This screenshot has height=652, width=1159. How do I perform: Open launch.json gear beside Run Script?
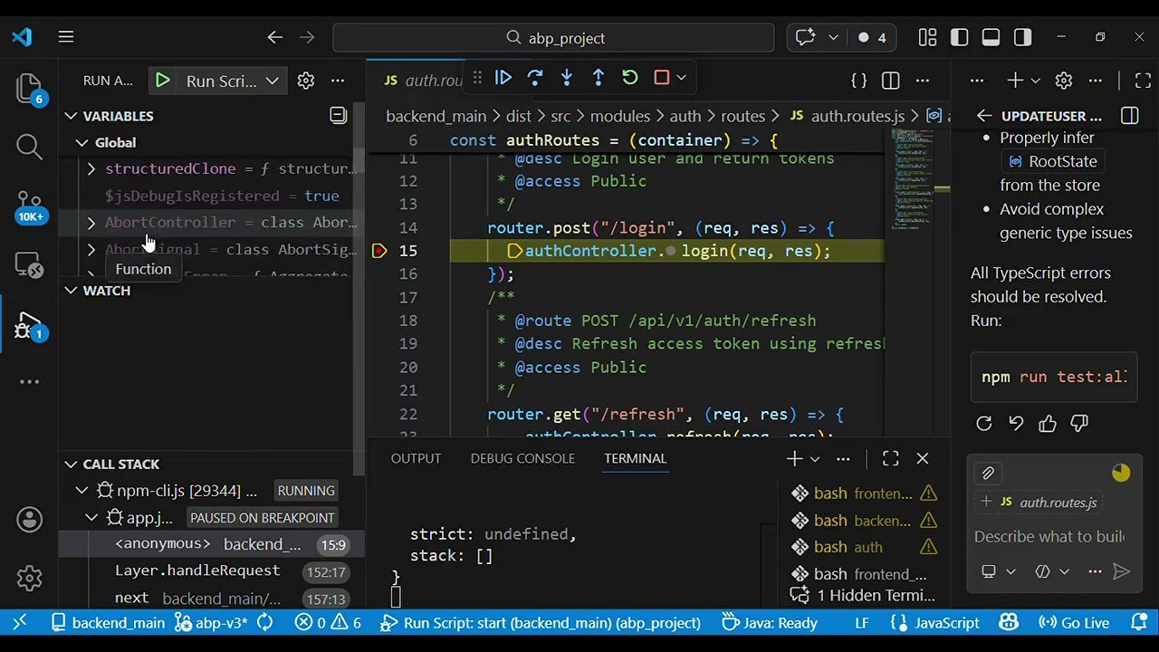(306, 81)
